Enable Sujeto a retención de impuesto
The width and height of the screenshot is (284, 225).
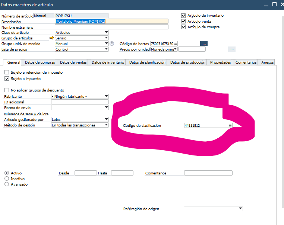pyautogui.click(x=7, y=72)
